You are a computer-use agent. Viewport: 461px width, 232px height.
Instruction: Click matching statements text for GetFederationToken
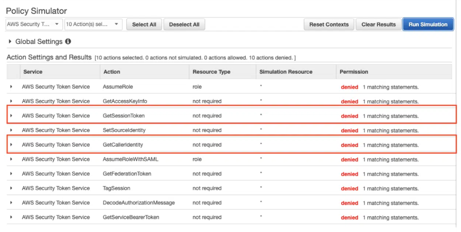pos(390,174)
